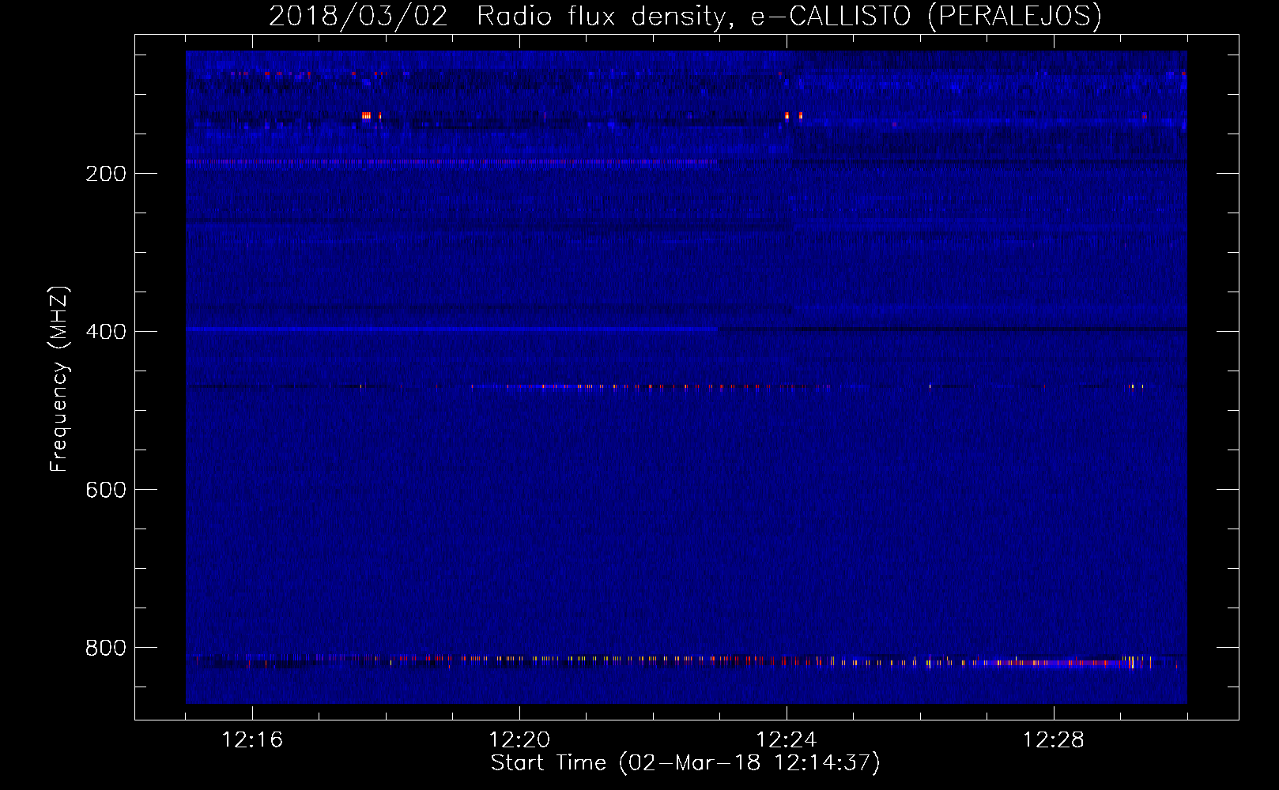The image size is (1279, 790).
Task: Click the 12:20 time tick label
Action: [x=519, y=740]
